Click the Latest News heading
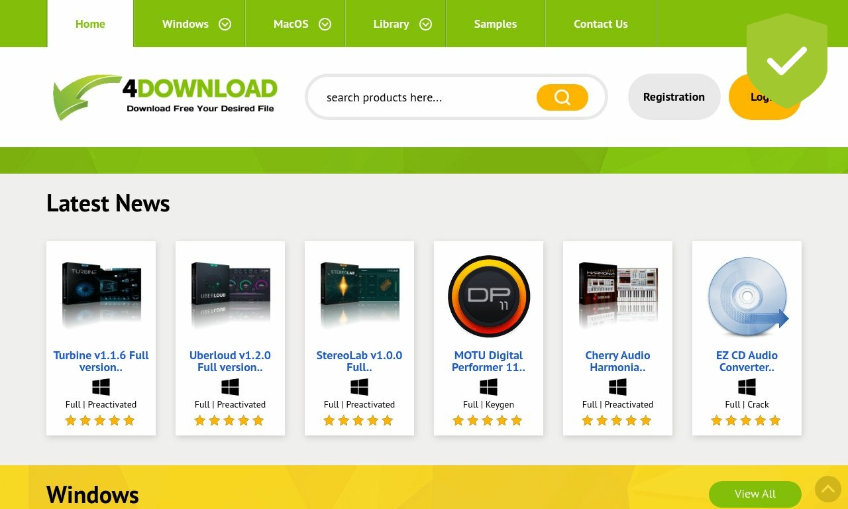The width and height of the screenshot is (848, 509). (108, 203)
